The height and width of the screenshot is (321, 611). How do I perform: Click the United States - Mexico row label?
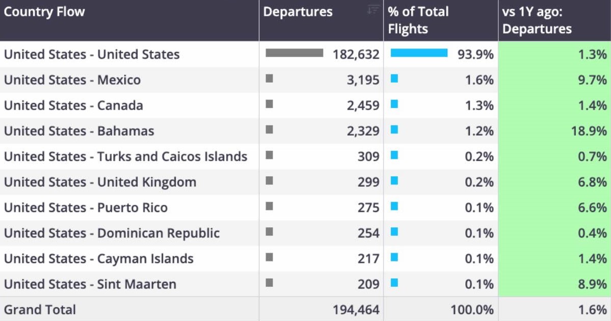click(72, 80)
